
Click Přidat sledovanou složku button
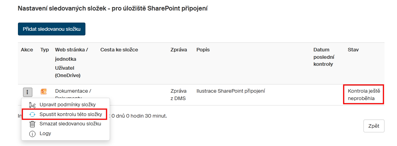[x=51, y=29]
